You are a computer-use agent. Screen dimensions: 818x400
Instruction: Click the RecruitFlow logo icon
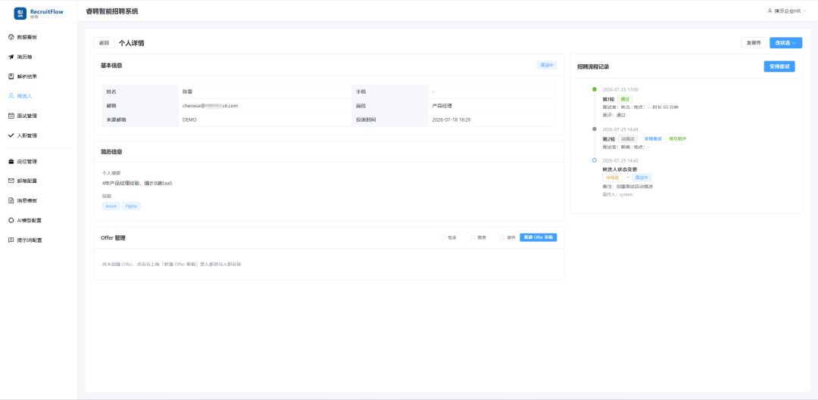tap(20, 13)
